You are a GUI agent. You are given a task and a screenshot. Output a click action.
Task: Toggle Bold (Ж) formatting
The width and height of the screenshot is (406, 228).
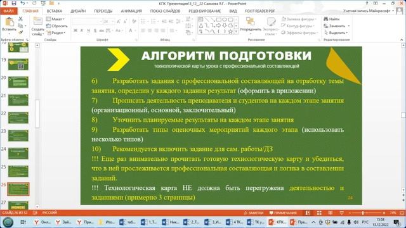coord(75,30)
